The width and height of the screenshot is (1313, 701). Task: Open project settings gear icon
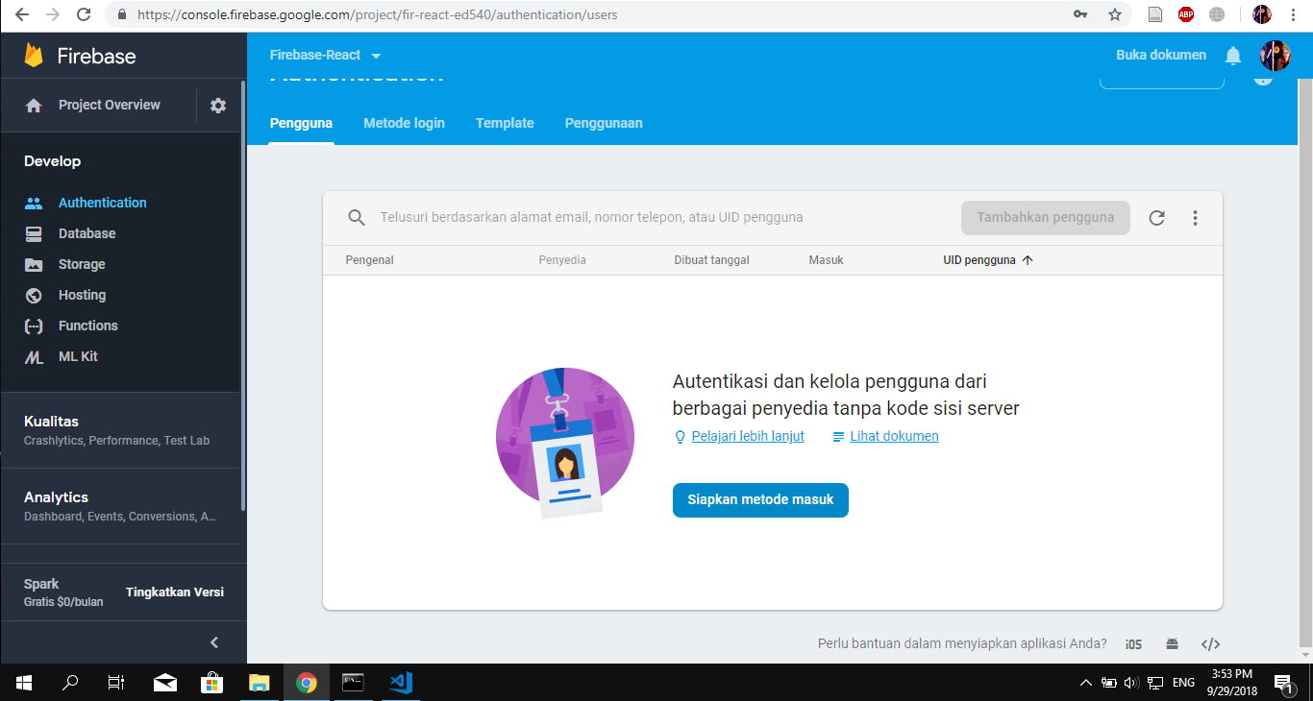218,106
